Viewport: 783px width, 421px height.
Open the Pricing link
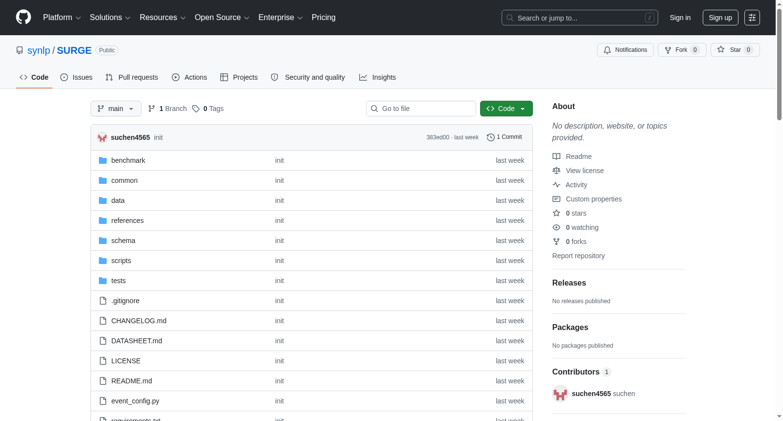coord(323,18)
